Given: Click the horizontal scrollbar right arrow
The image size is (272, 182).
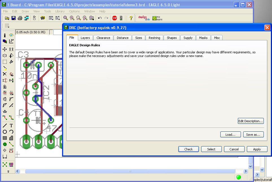Looking at the screenshot, I should point(245,171).
